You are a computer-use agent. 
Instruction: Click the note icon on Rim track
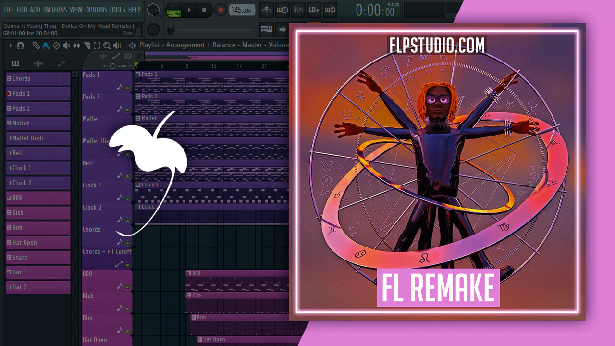click(119, 330)
